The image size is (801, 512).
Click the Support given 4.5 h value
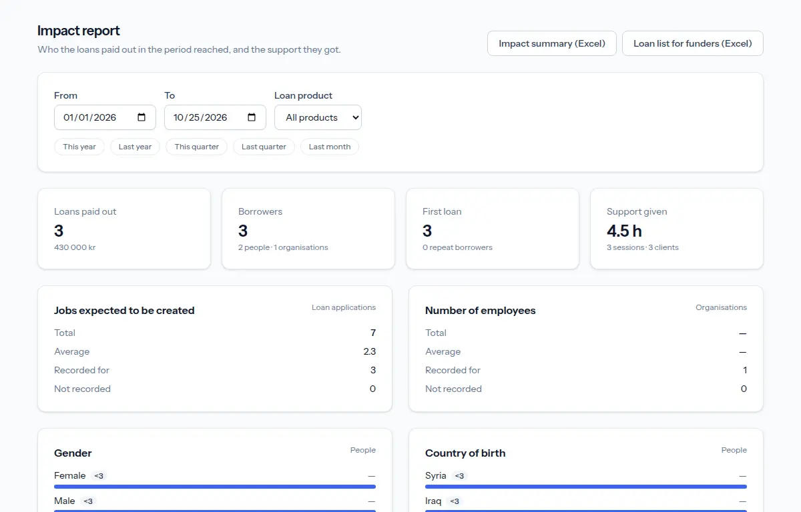coord(624,231)
